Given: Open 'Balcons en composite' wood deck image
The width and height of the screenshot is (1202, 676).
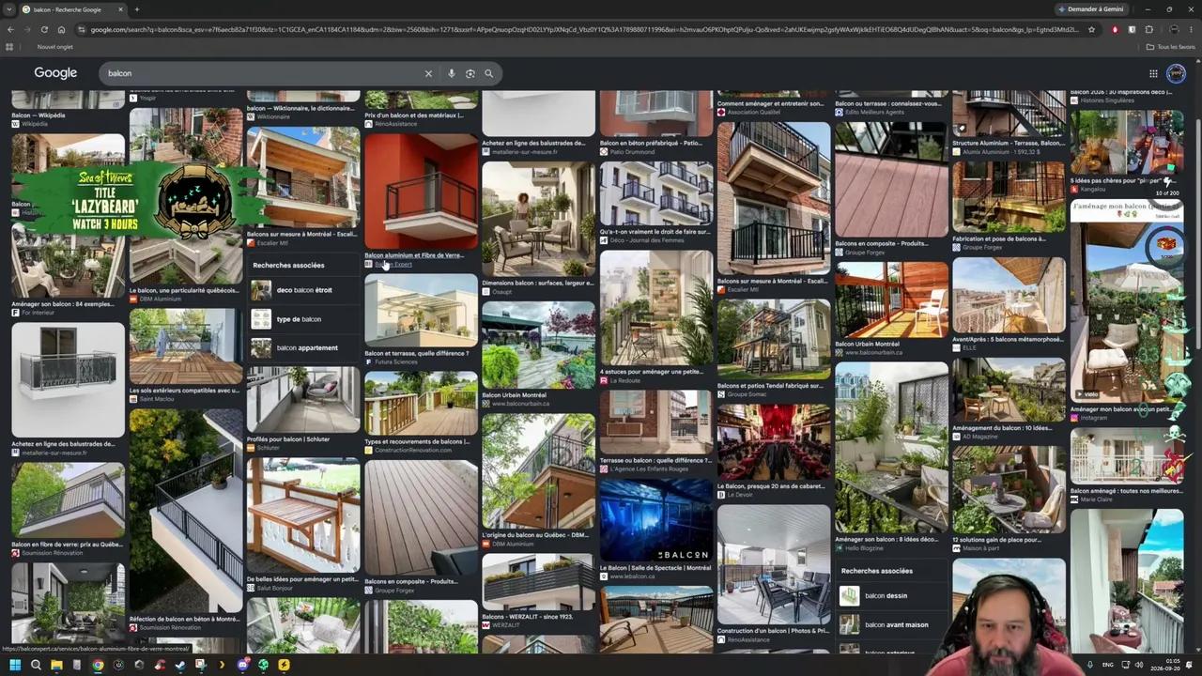Looking at the screenshot, I should tap(421, 516).
